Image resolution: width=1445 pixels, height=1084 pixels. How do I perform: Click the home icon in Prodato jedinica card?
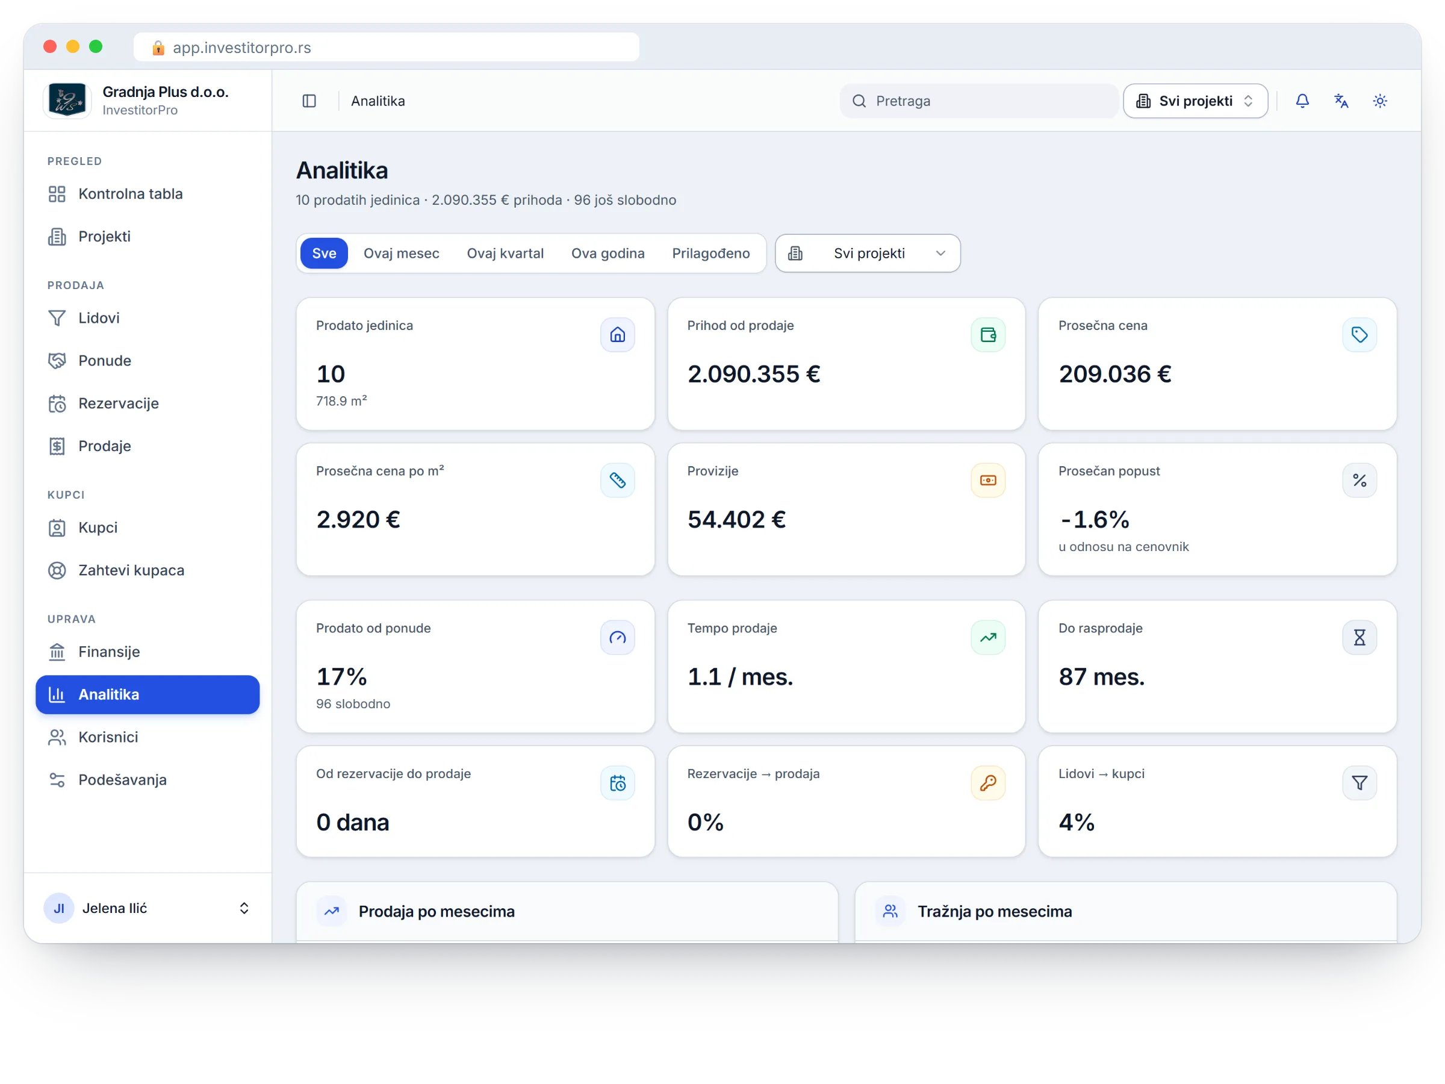pyautogui.click(x=617, y=335)
